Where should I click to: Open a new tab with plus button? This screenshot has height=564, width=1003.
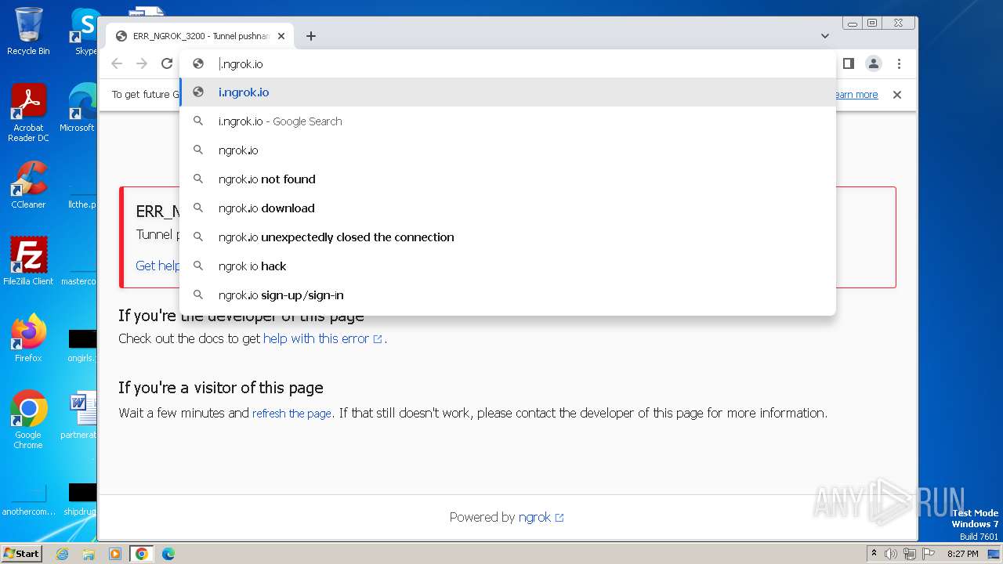tap(311, 36)
